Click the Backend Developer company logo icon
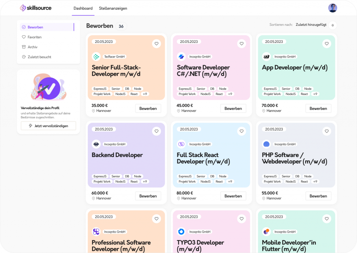The height and width of the screenshot is (253, 357). coord(96,144)
